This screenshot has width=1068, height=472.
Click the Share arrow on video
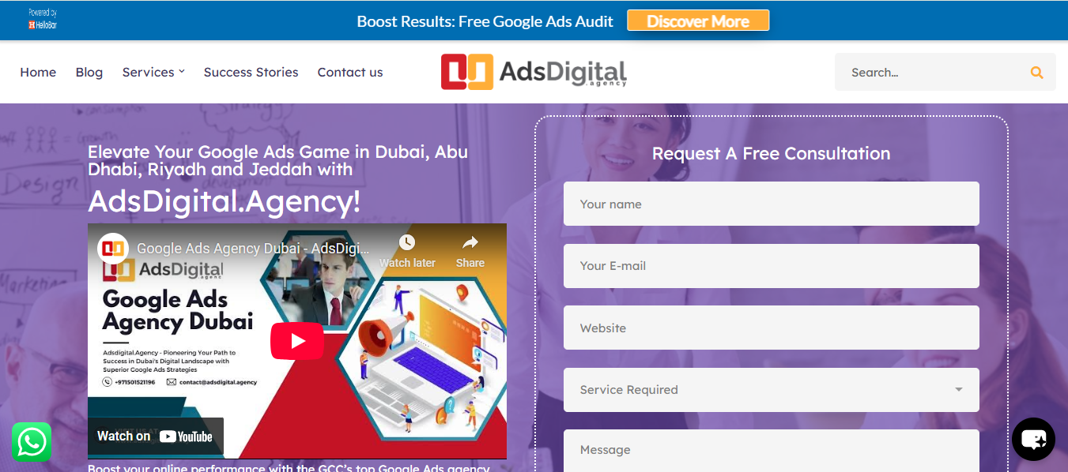[x=470, y=242]
